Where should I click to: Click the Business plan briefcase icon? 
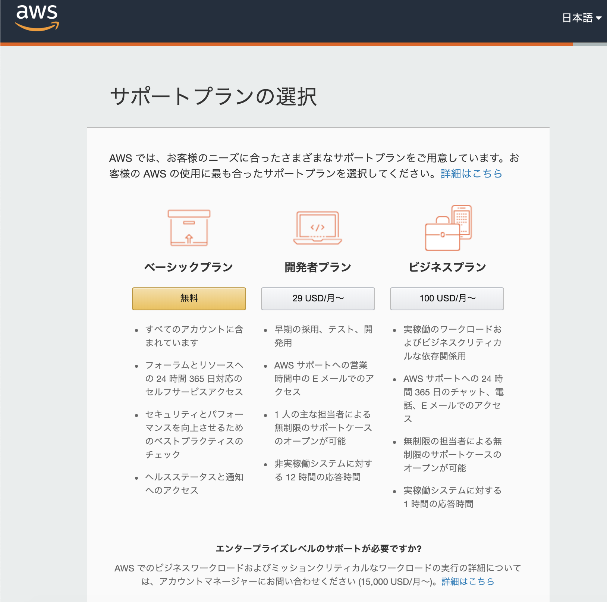[448, 228]
